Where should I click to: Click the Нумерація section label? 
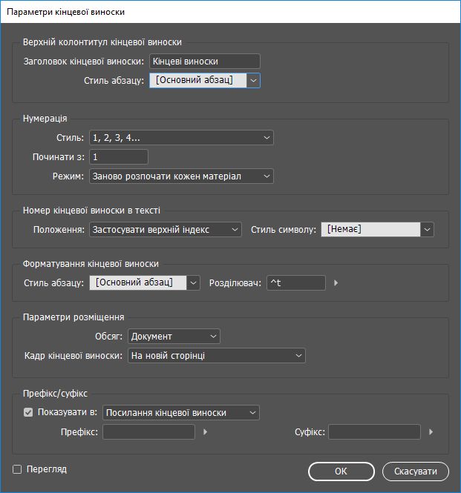[45, 119]
